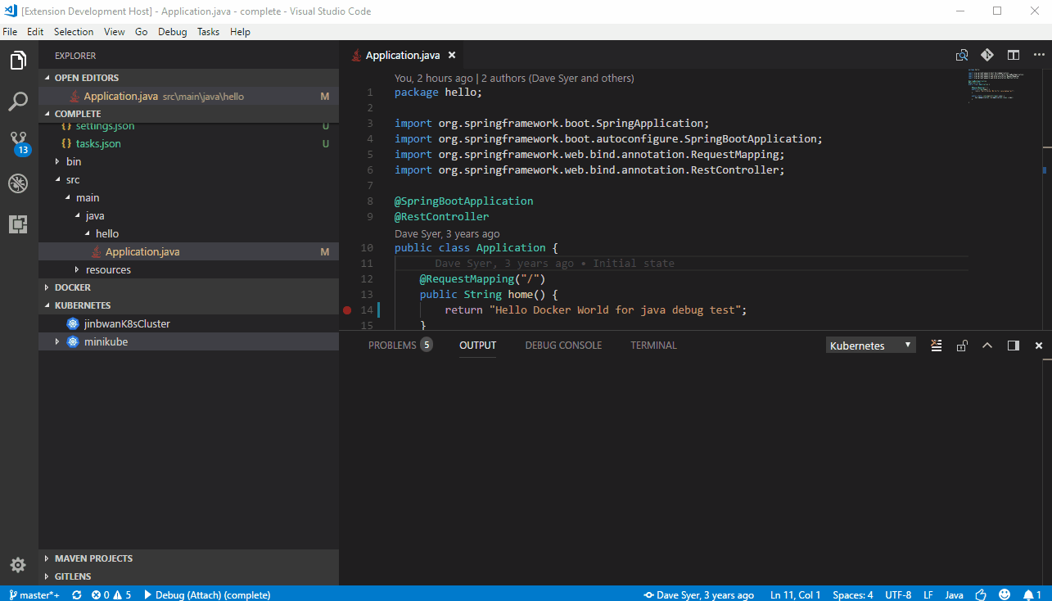This screenshot has width=1052, height=601.
Task: Open the editor More Actions ellipsis
Action: click(1038, 56)
